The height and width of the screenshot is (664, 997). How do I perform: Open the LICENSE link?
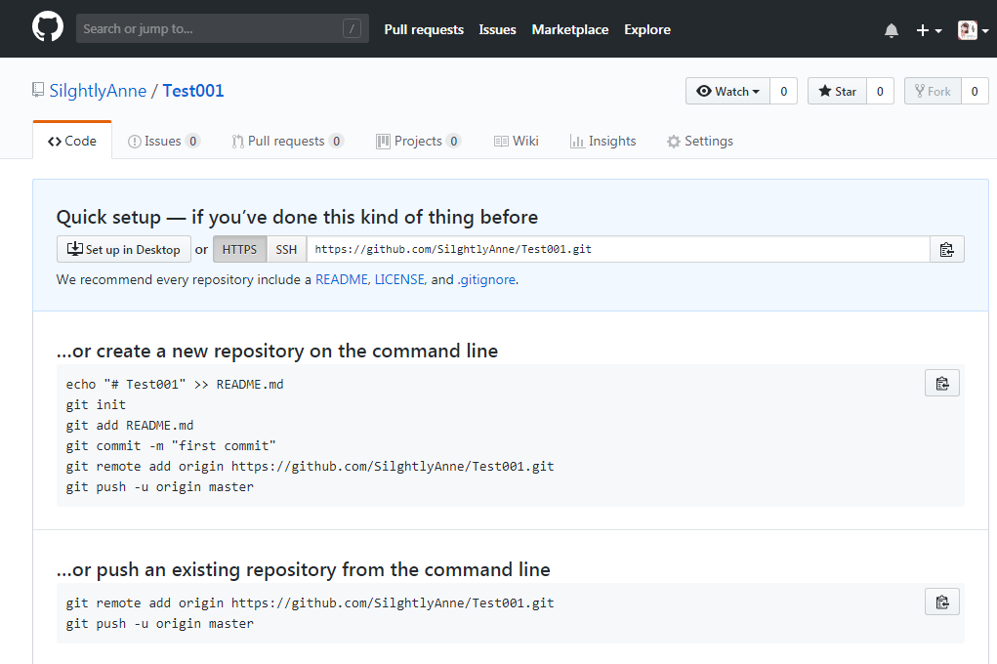tap(399, 280)
